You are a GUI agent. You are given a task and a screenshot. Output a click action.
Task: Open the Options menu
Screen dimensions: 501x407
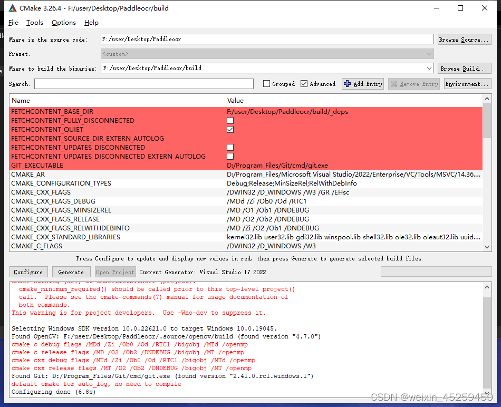coord(64,23)
